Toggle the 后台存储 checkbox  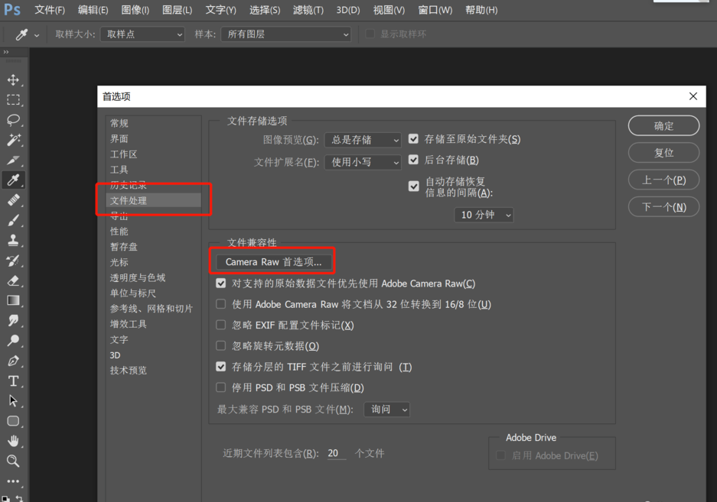413,160
